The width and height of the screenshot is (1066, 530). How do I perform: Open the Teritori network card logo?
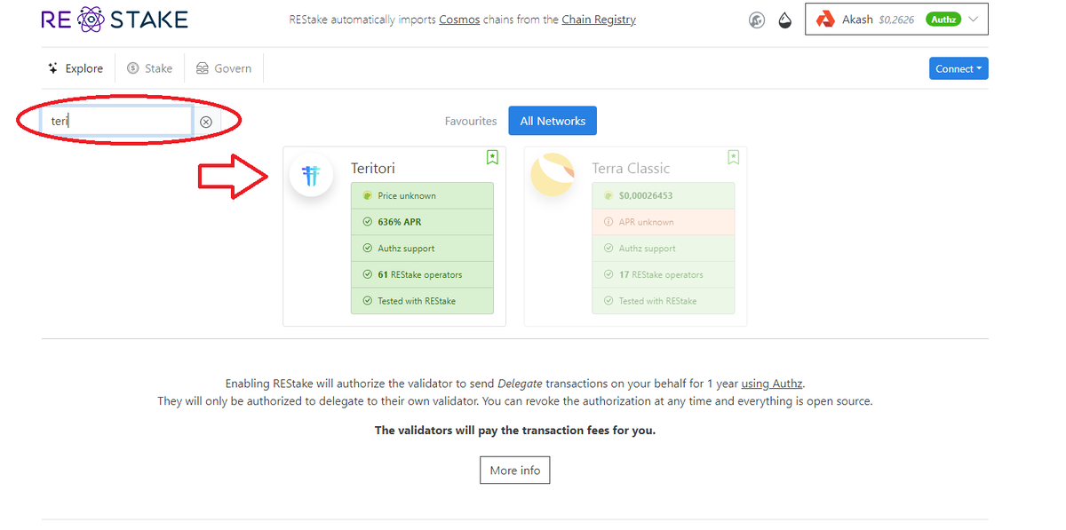(311, 176)
